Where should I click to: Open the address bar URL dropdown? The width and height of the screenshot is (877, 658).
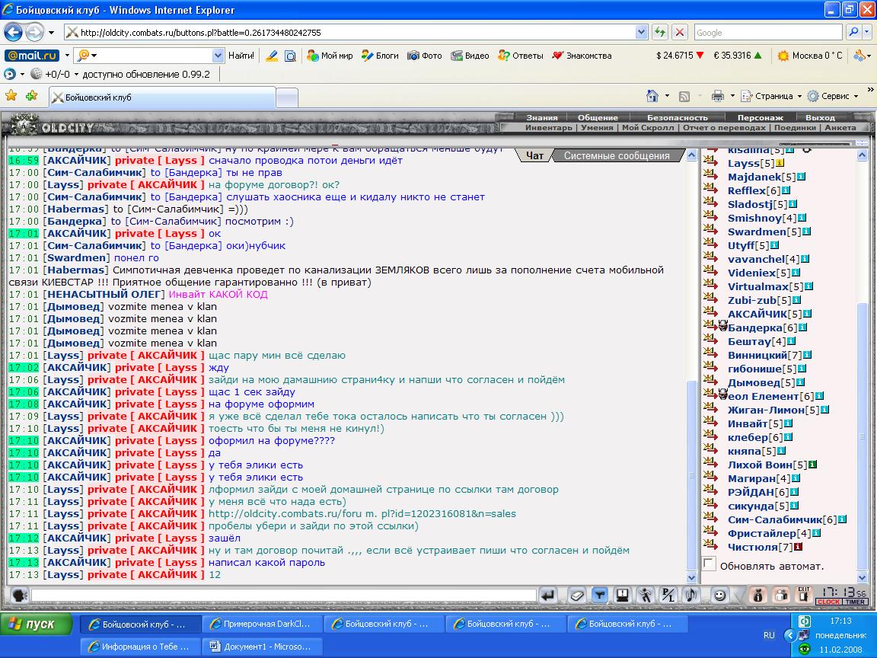coord(642,33)
